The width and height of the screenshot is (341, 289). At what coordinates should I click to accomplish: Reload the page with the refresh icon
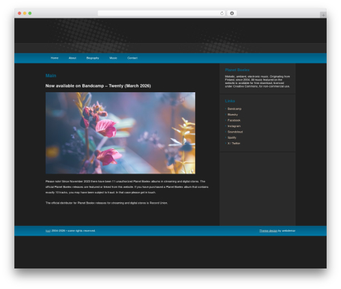[x=222, y=13]
